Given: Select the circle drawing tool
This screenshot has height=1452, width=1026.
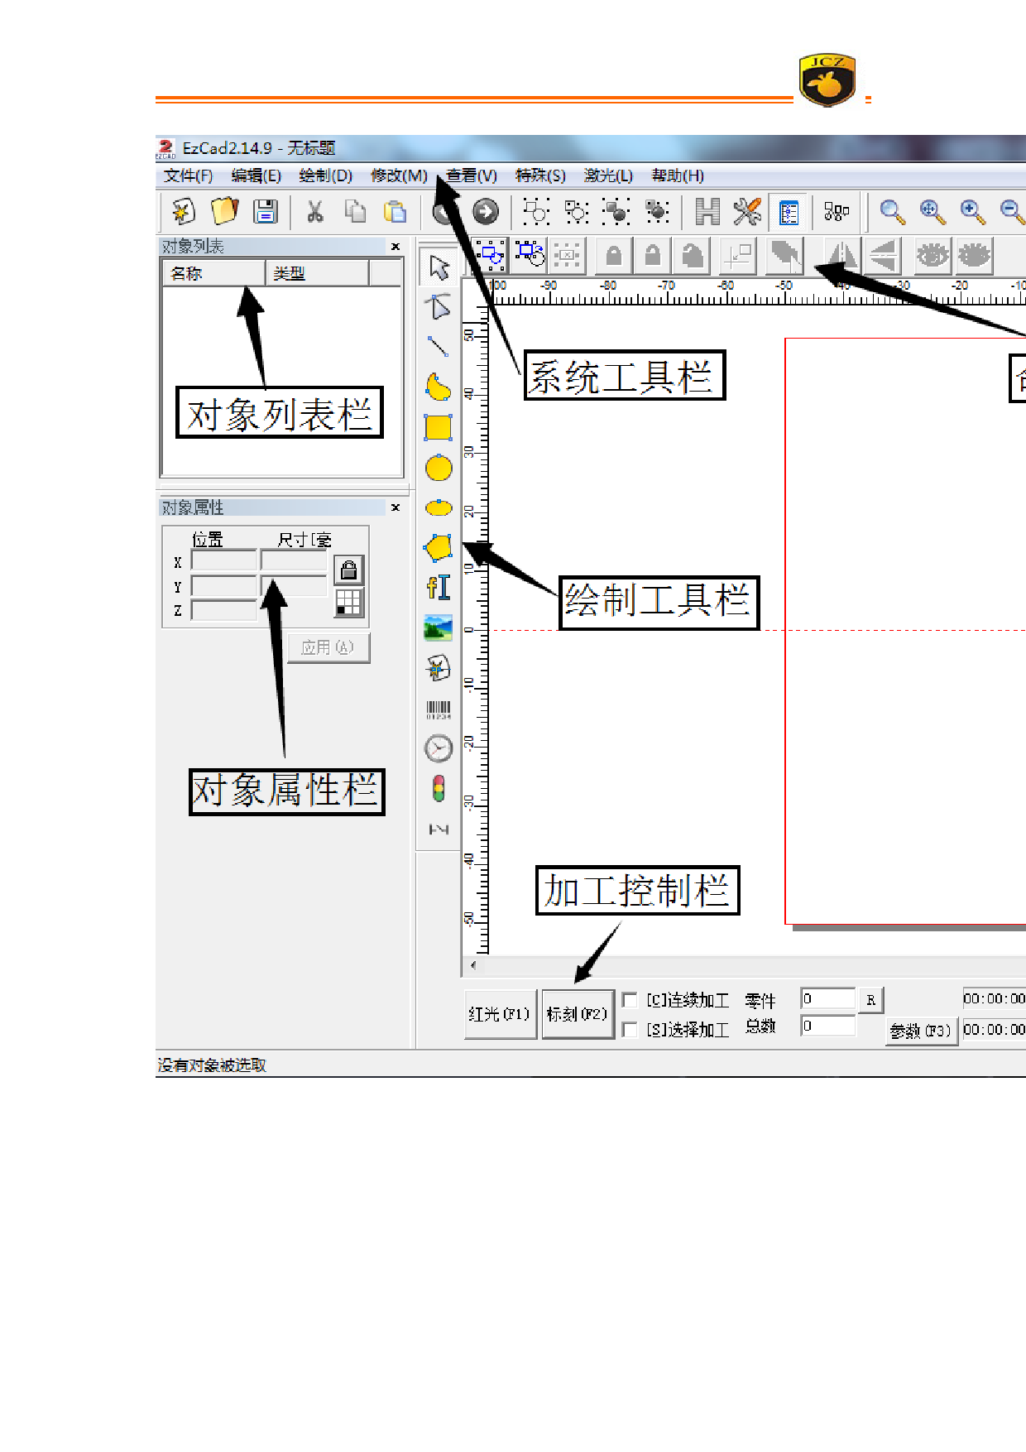Looking at the screenshot, I should click(x=438, y=469).
